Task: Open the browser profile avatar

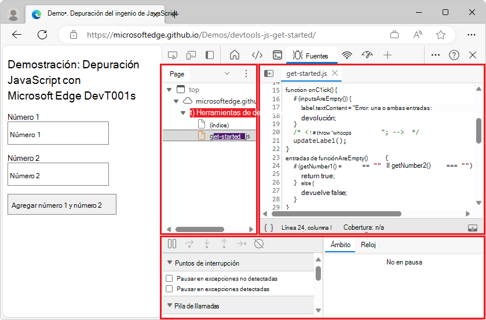Action: click(x=13, y=14)
